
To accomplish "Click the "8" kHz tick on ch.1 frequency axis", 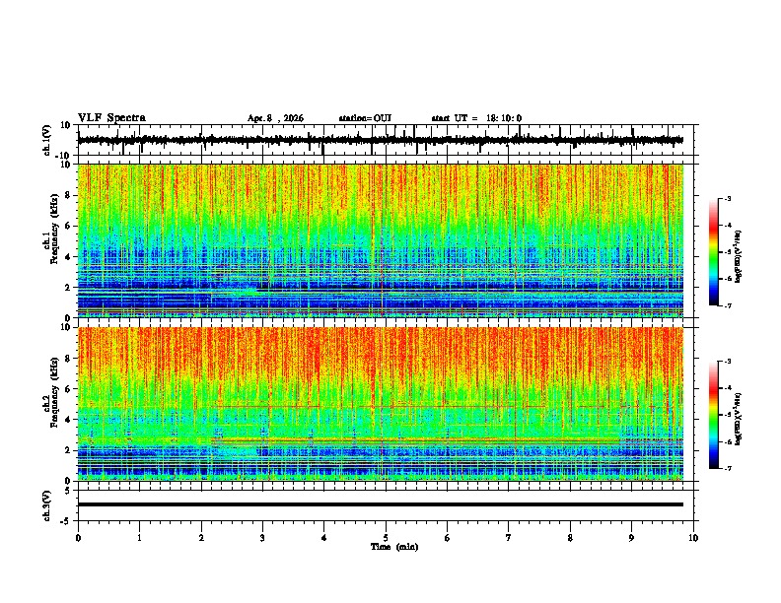I will (68, 195).
